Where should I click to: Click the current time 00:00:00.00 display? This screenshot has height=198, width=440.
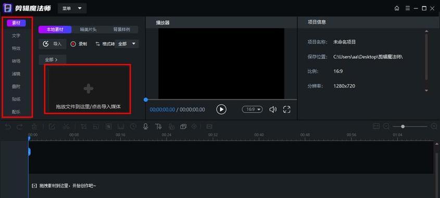point(162,109)
